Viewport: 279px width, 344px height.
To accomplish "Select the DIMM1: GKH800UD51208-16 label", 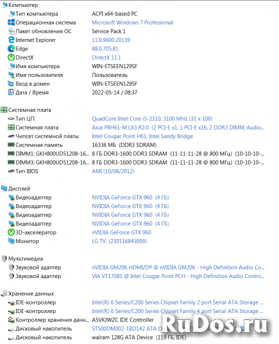I will pyautogui.click(x=52, y=154).
